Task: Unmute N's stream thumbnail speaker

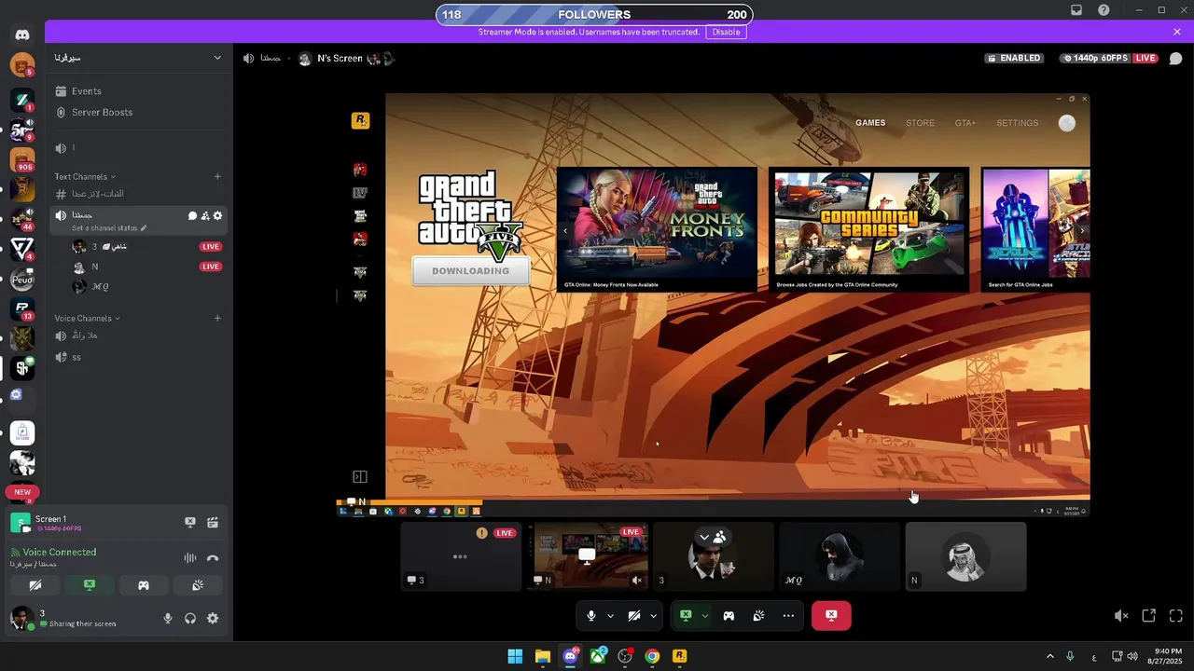Action: coord(637,580)
